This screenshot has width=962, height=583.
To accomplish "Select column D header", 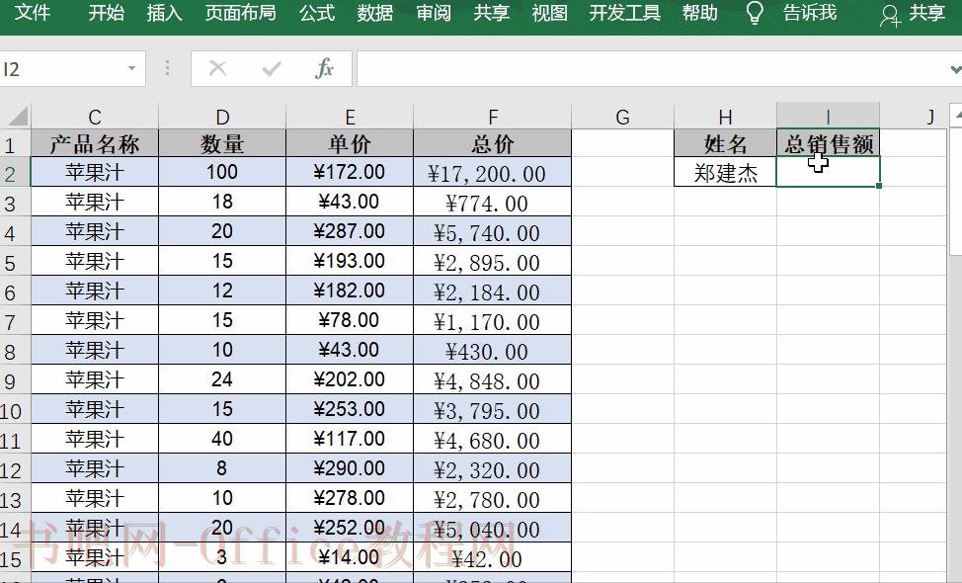I will [222, 117].
